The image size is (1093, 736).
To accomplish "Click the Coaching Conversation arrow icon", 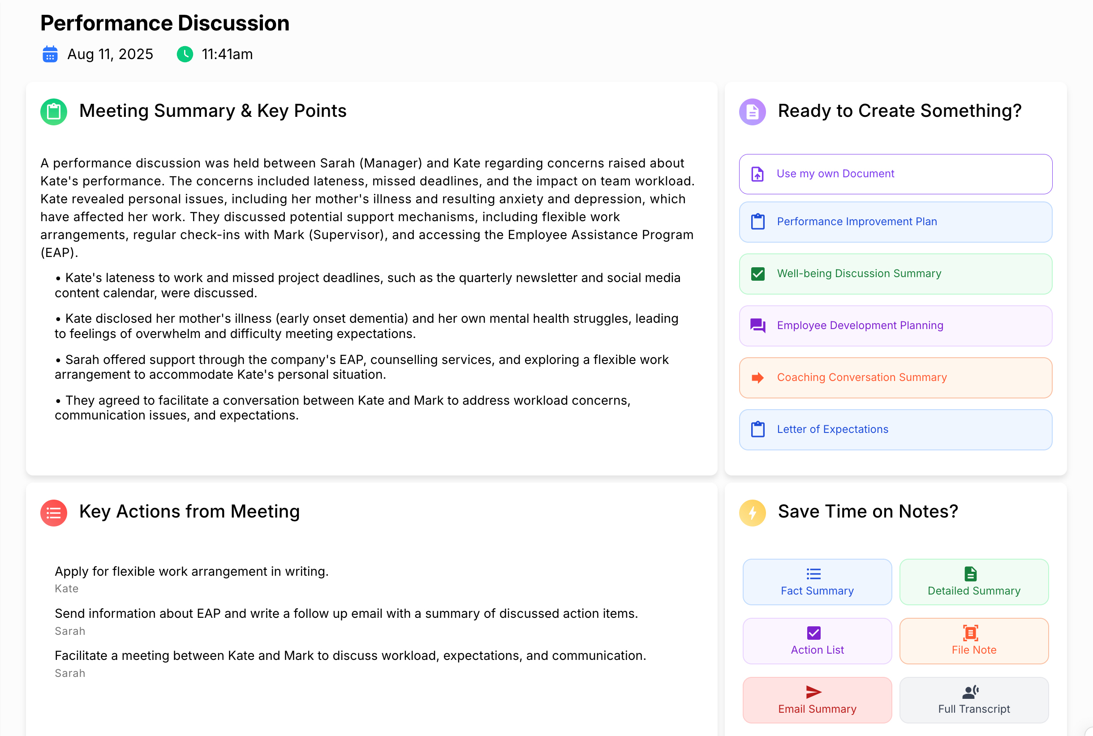I will point(757,378).
